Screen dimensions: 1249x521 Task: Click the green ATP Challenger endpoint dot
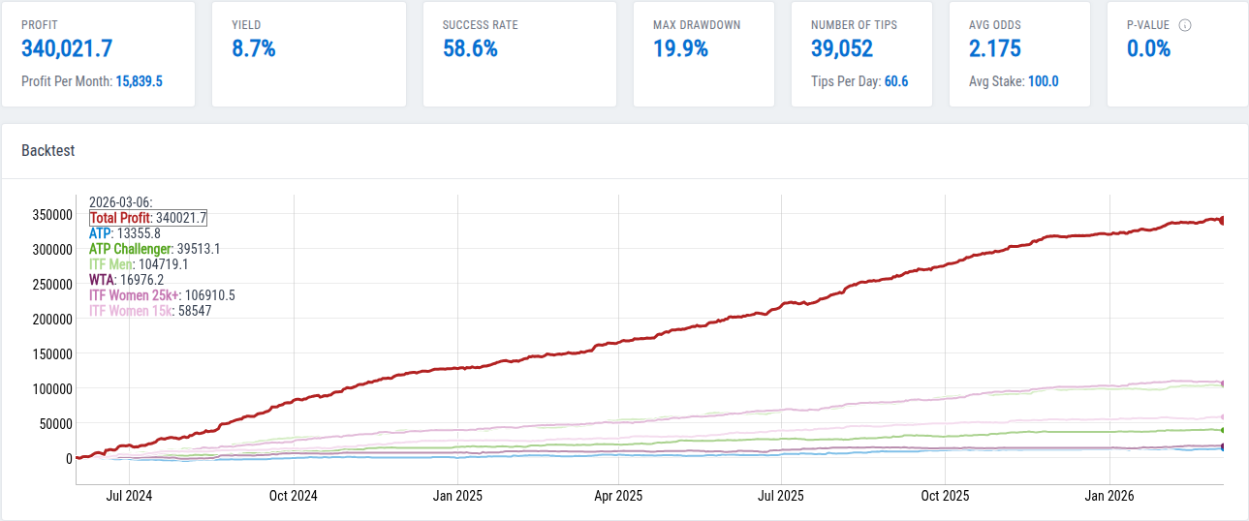pyautogui.click(x=1223, y=430)
